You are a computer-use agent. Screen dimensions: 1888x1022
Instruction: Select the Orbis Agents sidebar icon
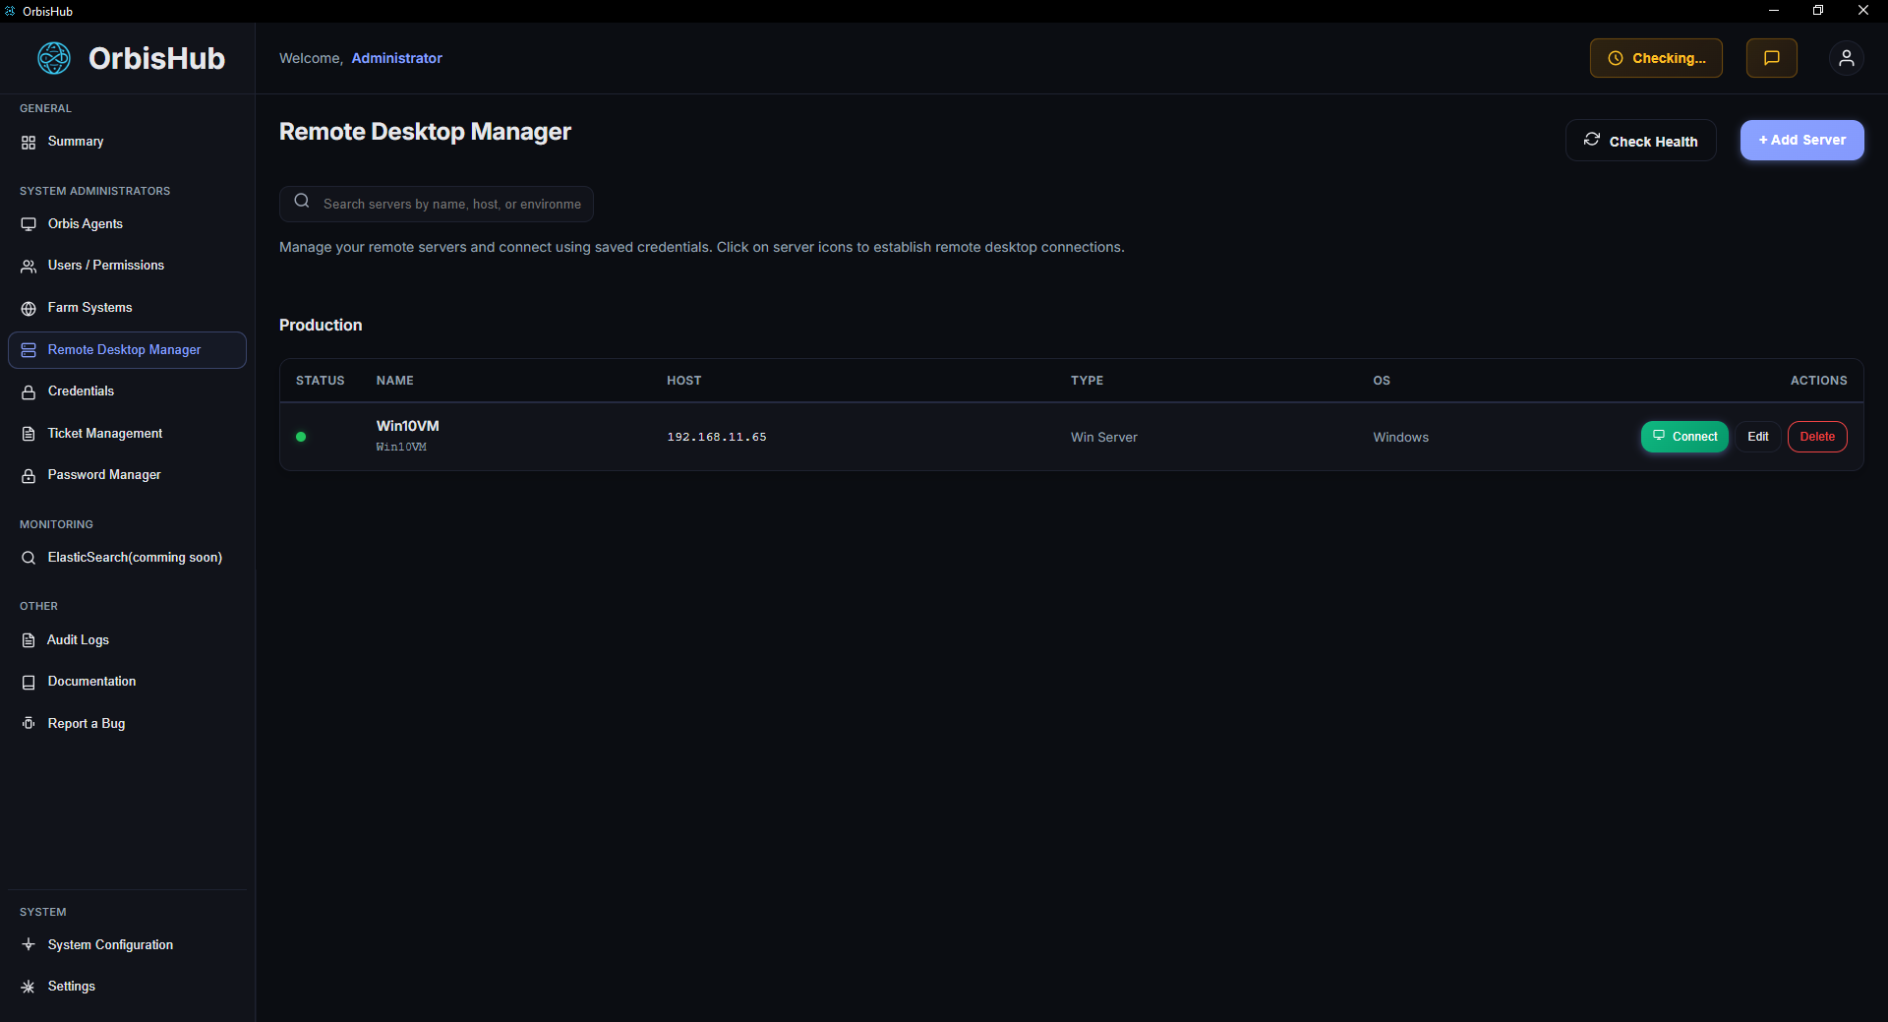click(29, 223)
